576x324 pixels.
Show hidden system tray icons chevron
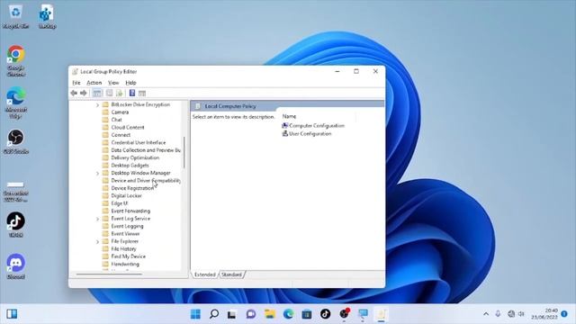point(486,314)
